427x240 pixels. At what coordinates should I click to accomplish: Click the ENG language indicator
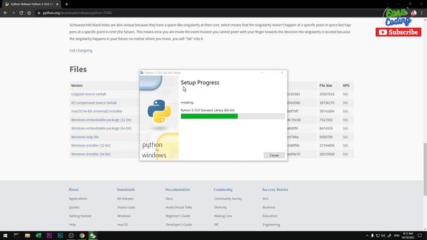coord(397,235)
